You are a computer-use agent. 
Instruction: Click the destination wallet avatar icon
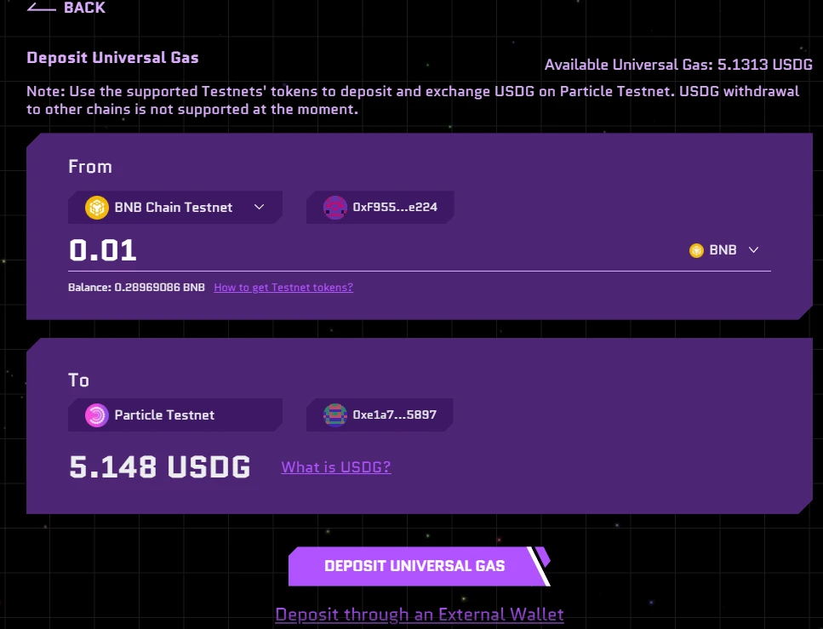tap(335, 415)
